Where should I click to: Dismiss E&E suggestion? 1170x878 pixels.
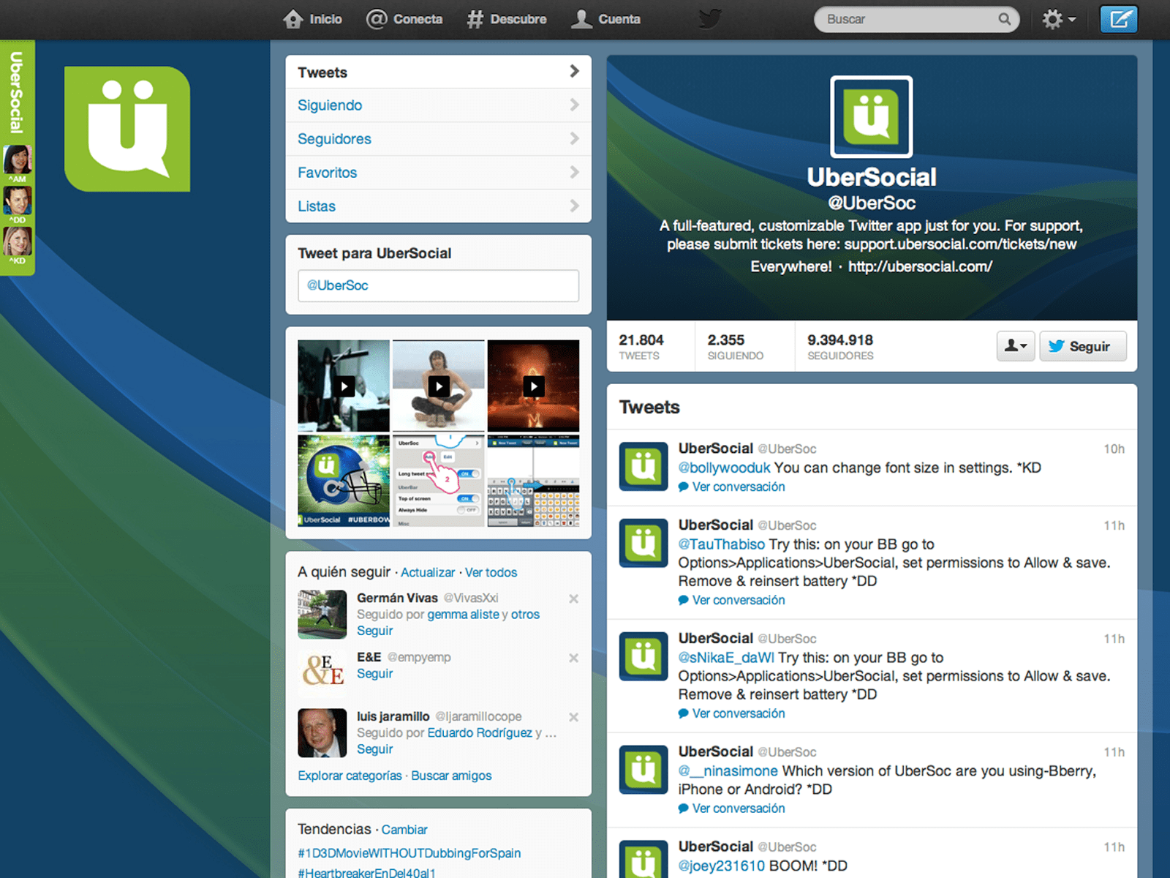pos(574,658)
